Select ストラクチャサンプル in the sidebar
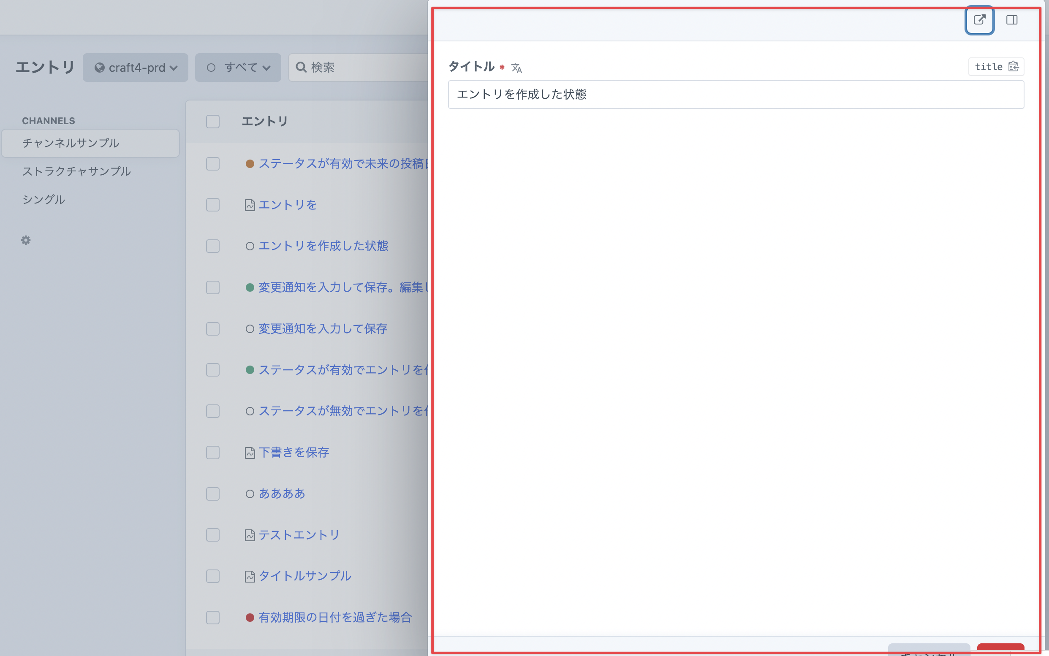This screenshot has width=1049, height=656. (76, 171)
